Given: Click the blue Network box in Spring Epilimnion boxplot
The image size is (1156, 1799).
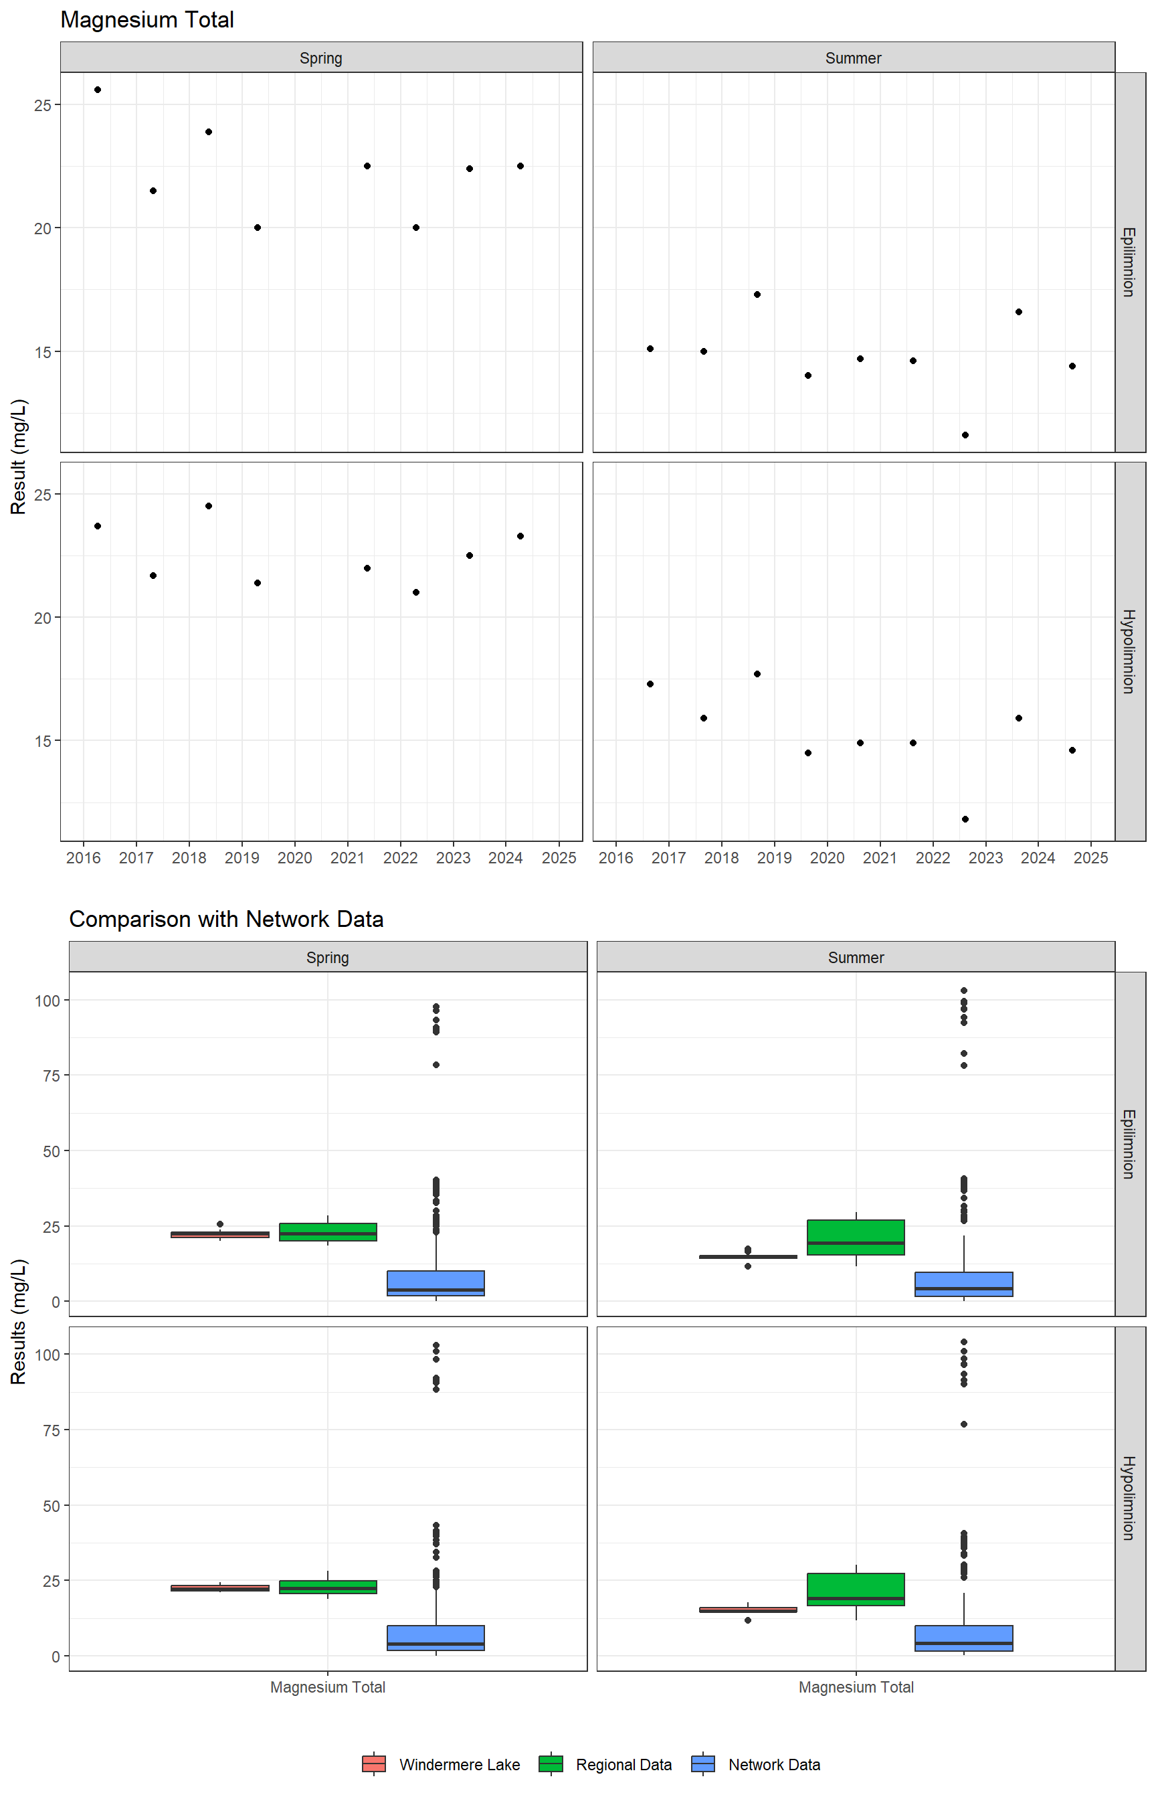Looking at the screenshot, I should (x=436, y=1283).
